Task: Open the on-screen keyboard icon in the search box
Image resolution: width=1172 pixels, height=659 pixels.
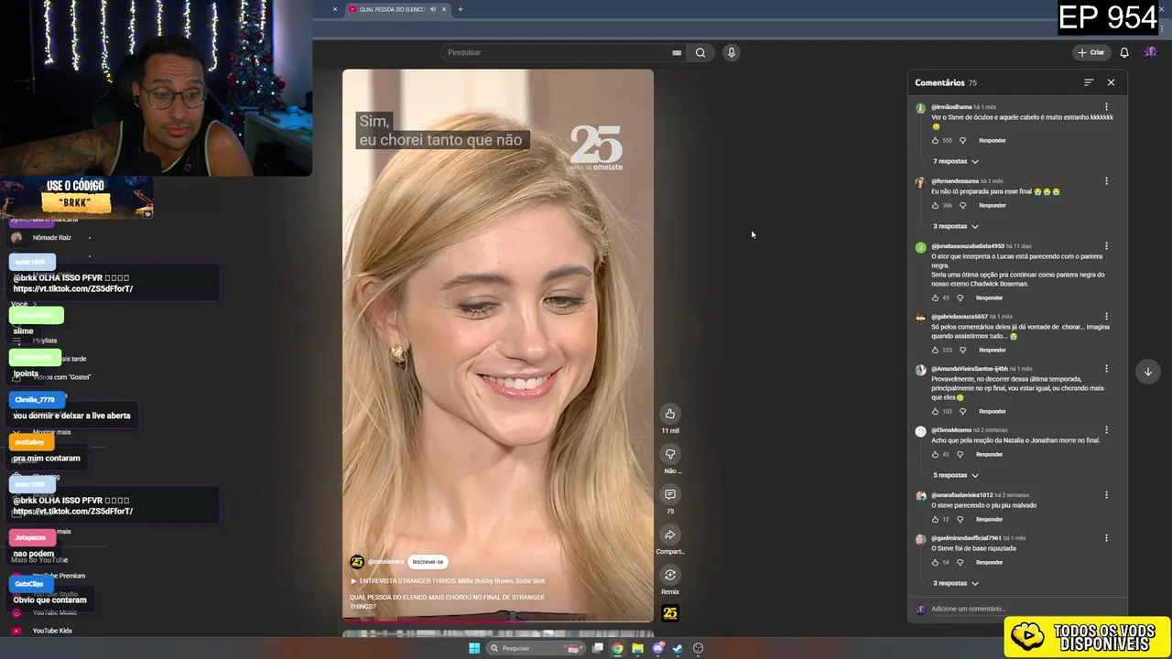Action: tap(677, 52)
